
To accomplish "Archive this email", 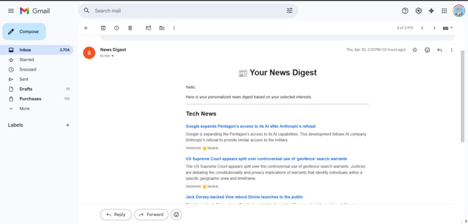I will [x=103, y=28].
